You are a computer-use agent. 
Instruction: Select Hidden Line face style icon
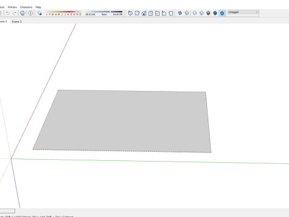202,13
